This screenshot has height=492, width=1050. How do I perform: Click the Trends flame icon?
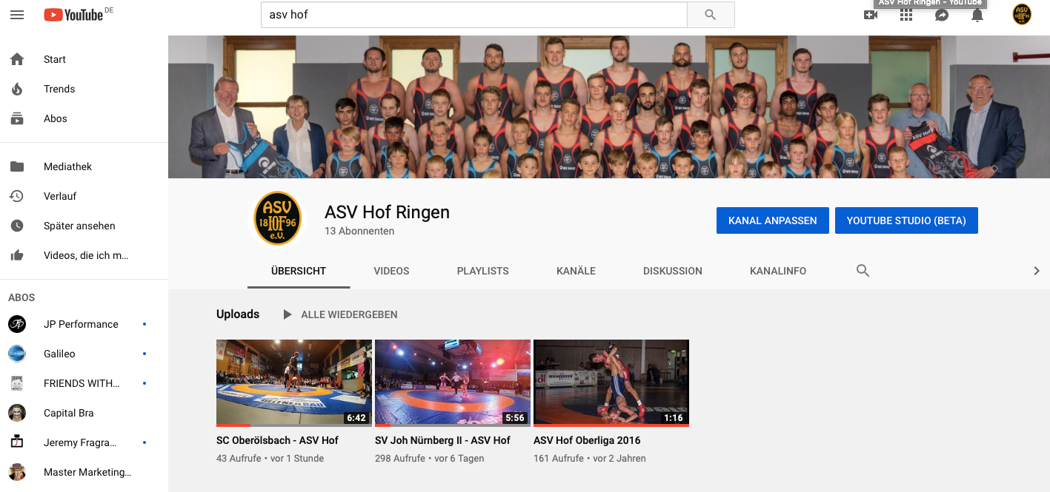click(x=16, y=89)
